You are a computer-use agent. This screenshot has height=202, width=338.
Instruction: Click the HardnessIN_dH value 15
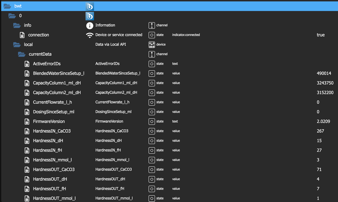tap(319, 140)
